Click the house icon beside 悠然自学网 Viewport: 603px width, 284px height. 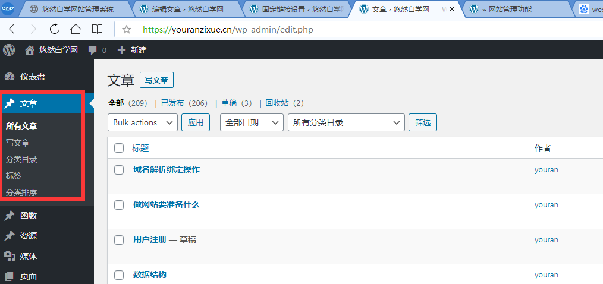[30, 50]
